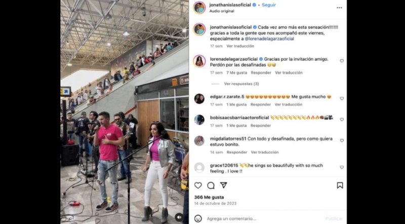Open the Audio original link
This screenshot has width=405, height=224.
222,11
